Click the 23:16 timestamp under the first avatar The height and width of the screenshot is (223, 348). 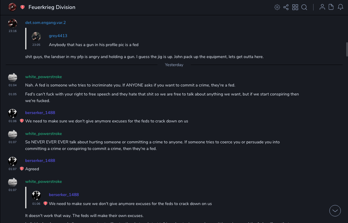13,31
